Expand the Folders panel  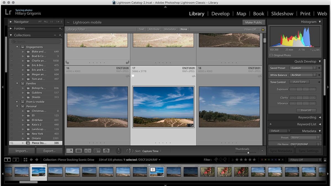click(x=11, y=28)
